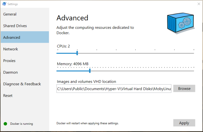Close the Settings window
The width and height of the screenshot is (203, 132).
199,4
